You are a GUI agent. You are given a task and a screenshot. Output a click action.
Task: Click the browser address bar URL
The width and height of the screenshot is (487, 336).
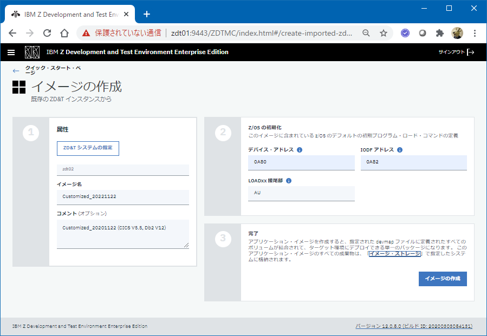point(262,33)
